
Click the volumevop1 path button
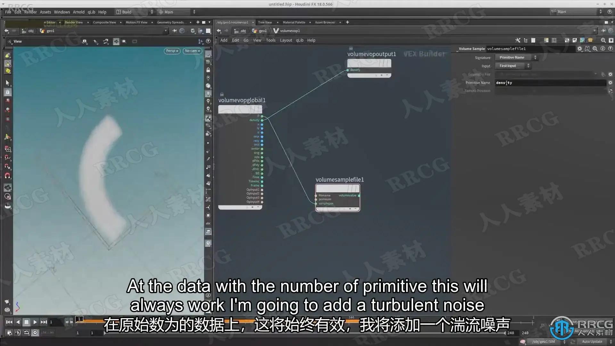point(287,31)
